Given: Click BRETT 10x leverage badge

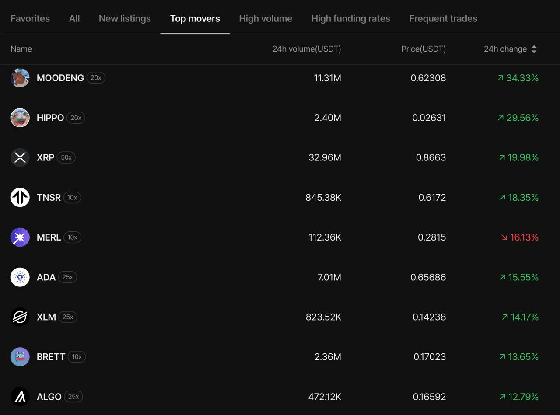Looking at the screenshot, I should click(x=77, y=357).
